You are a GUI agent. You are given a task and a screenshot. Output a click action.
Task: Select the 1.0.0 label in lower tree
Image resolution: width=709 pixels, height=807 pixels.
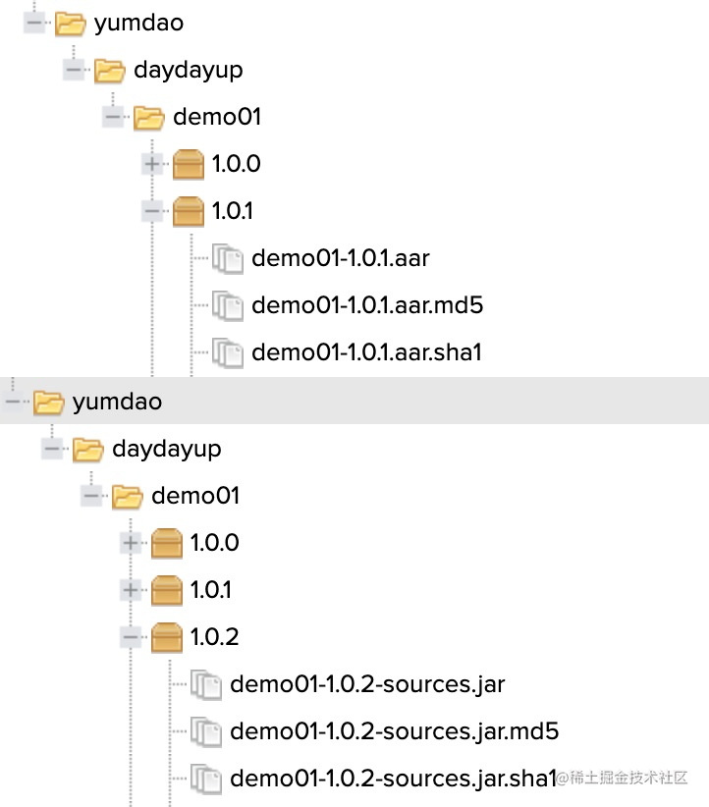(x=214, y=543)
